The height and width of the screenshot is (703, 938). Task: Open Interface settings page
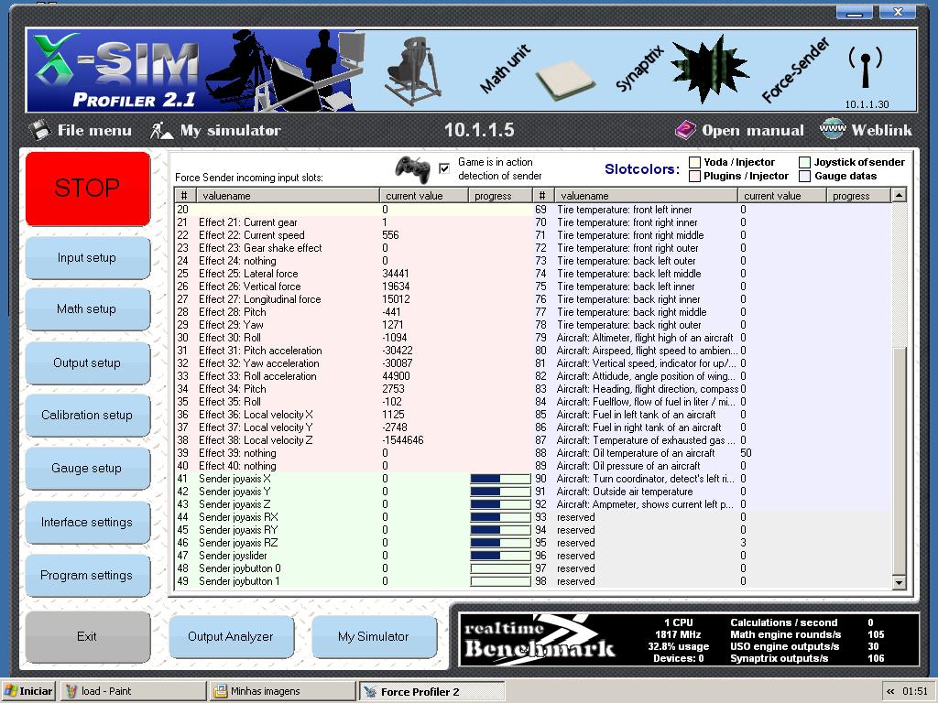(x=87, y=522)
